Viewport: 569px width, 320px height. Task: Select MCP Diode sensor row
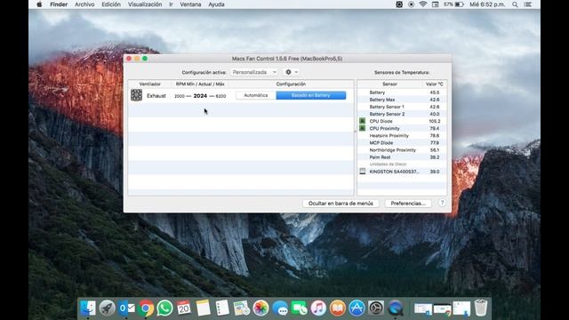402,142
